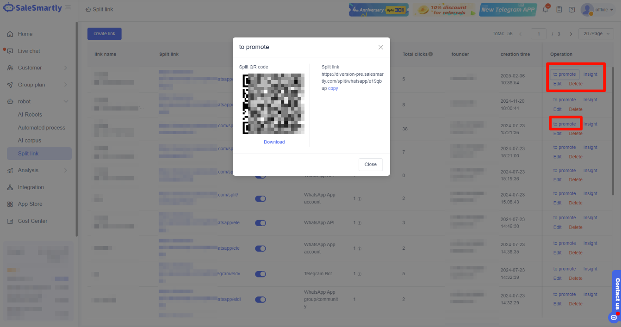Click the creation time column header
This screenshot has height=327, width=621.
(515, 54)
